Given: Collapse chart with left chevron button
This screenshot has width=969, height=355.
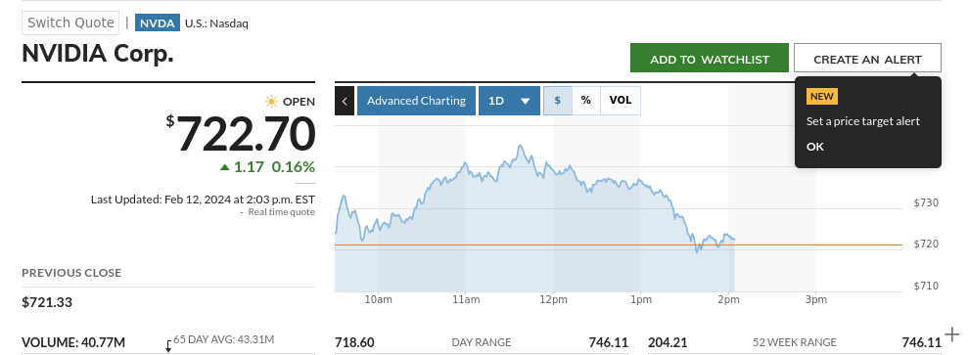Looking at the screenshot, I should (345, 101).
